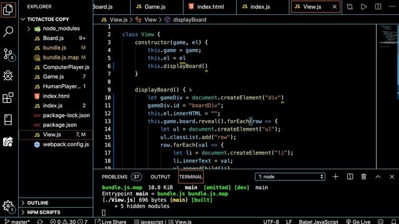This screenshot has height=224, width=399.
Task: Open bundle.js.map in the explorer
Action: pos(55,57)
